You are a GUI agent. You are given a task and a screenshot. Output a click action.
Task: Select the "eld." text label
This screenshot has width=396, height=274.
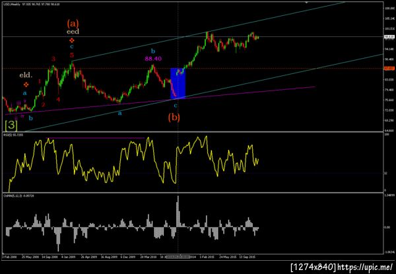pos(26,75)
